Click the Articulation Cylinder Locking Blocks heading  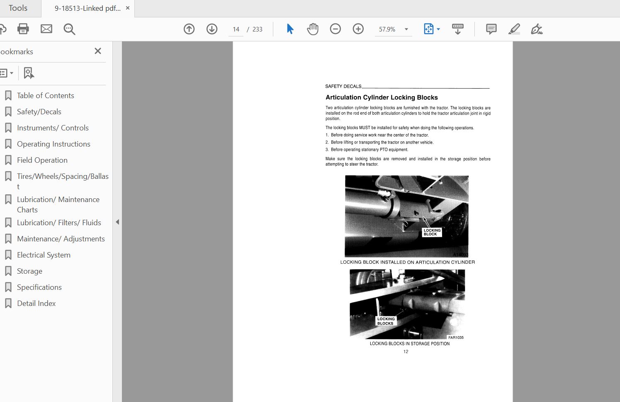click(382, 98)
